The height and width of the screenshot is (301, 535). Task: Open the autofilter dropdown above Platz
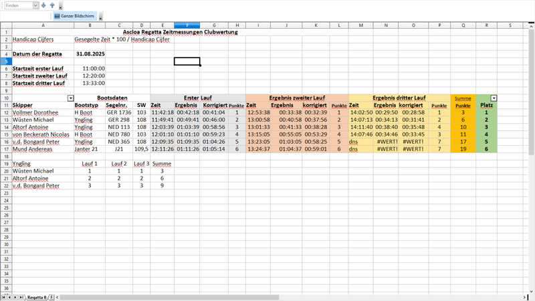[494, 98]
